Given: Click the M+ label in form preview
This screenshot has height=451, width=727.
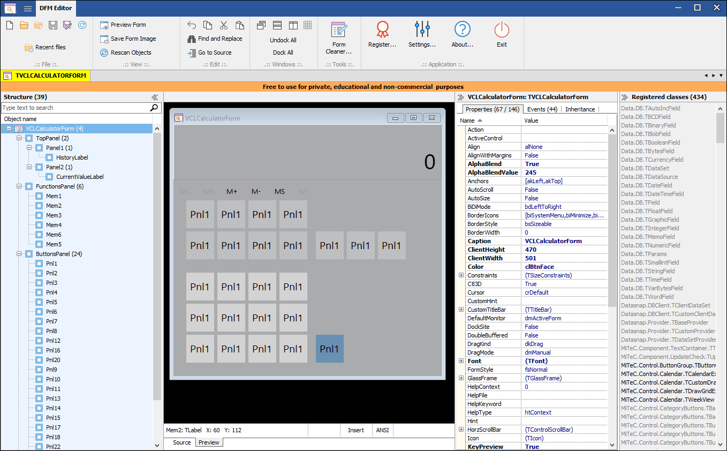Looking at the screenshot, I should coord(232,192).
